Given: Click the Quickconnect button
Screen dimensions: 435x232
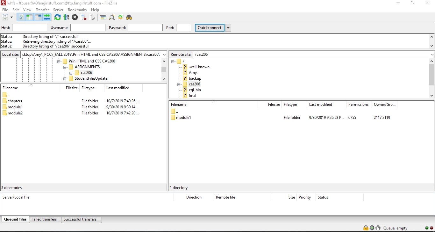Looking at the screenshot, I should (209, 28).
